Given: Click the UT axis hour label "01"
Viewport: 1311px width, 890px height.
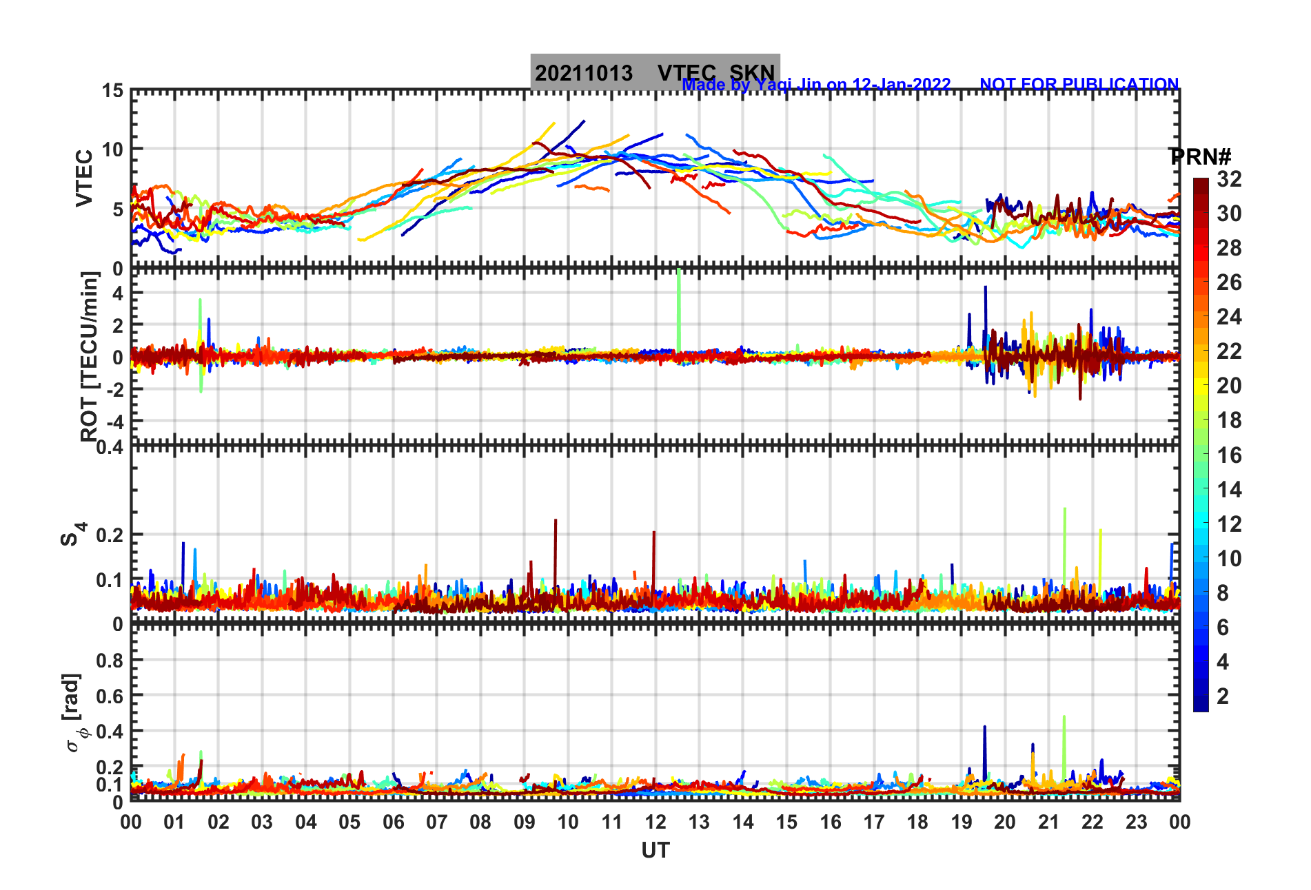Looking at the screenshot, I should (174, 822).
